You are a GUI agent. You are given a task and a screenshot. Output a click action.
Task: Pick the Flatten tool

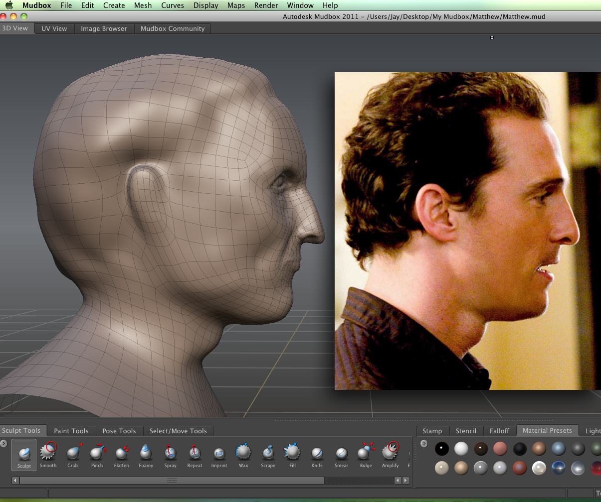click(121, 453)
